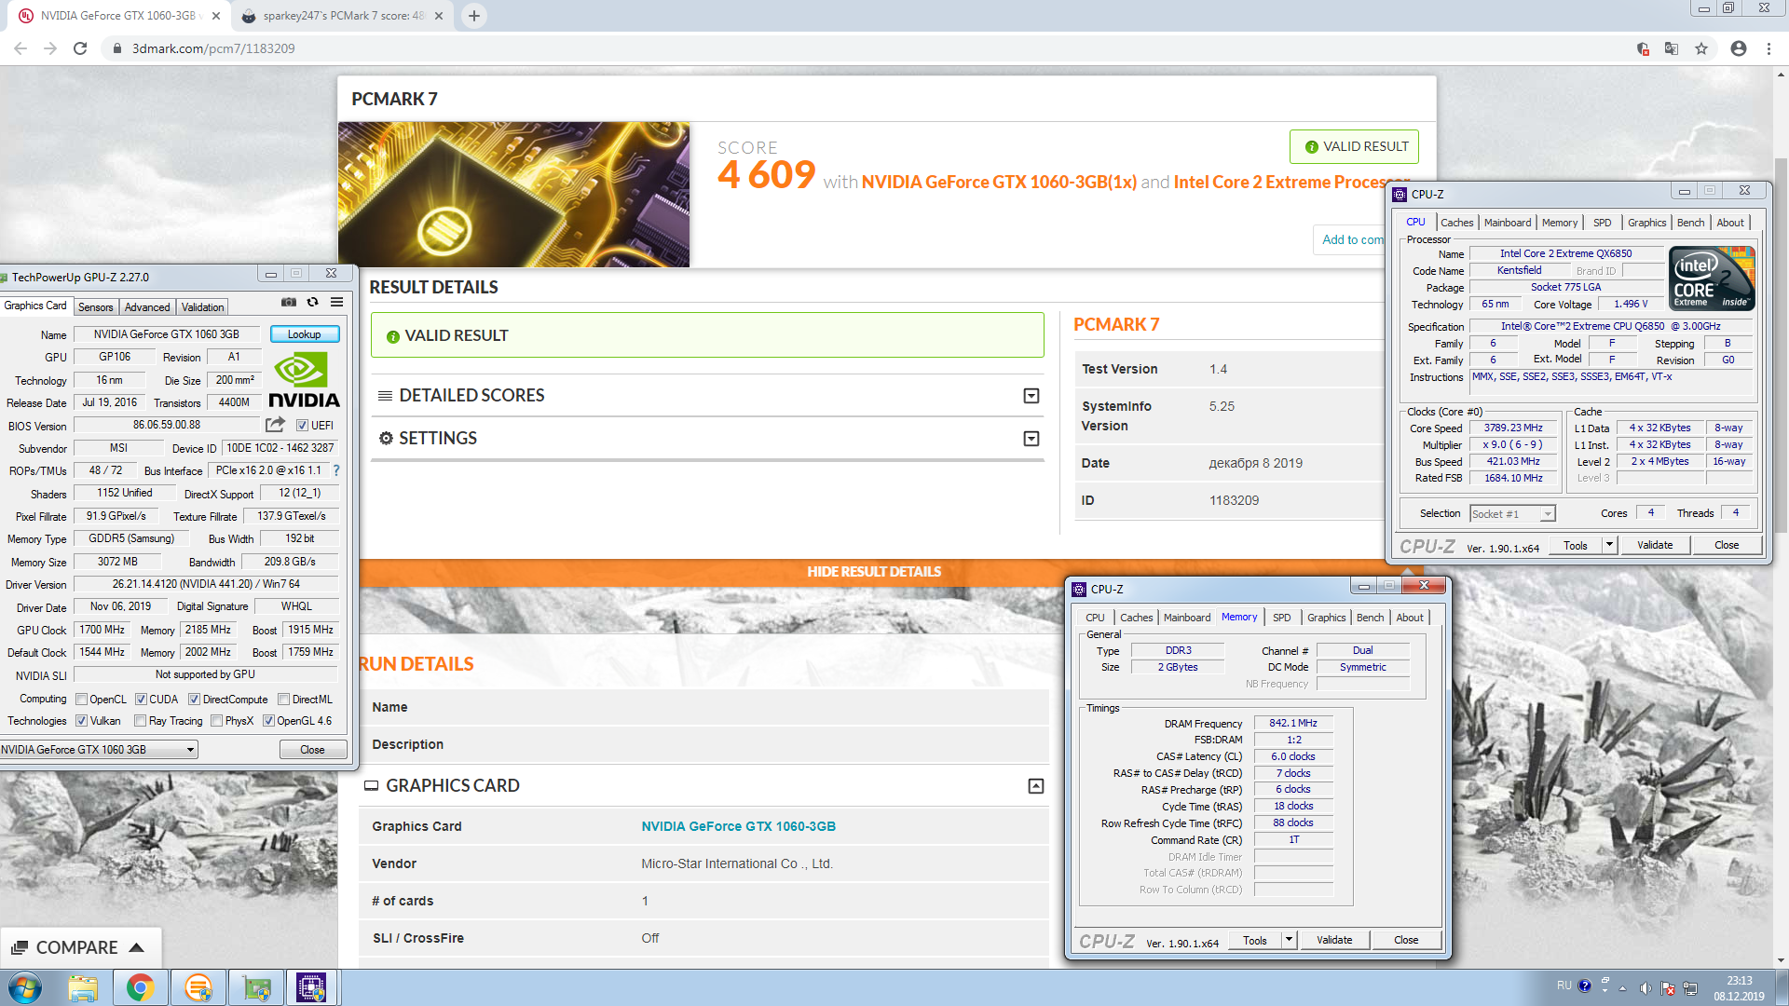Click the BIOS share/export icon in GPU-Z

(x=275, y=425)
